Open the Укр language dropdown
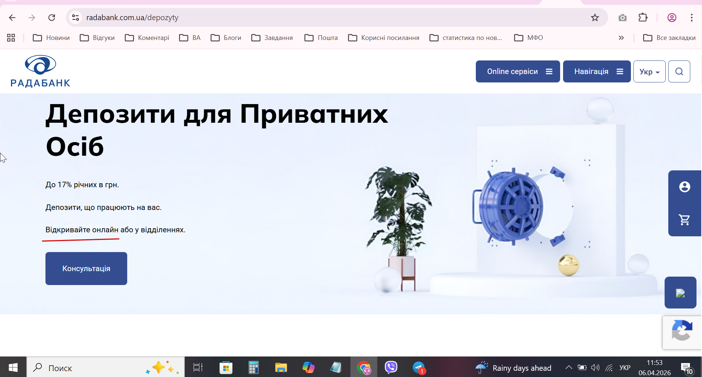The width and height of the screenshot is (702, 377). pos(649,71)
